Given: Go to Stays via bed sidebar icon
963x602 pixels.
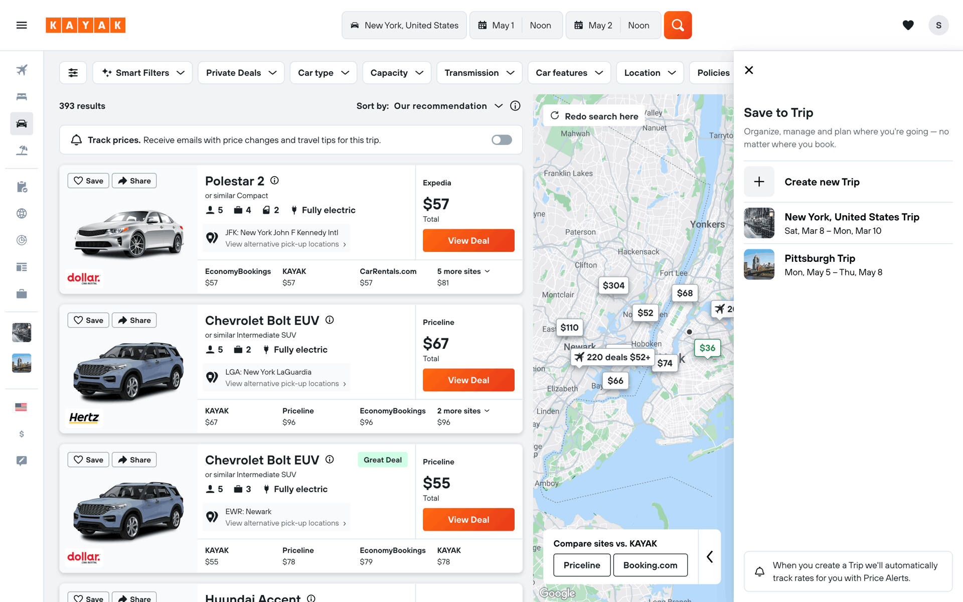Looking at the screenshot, I should point(22,96).
